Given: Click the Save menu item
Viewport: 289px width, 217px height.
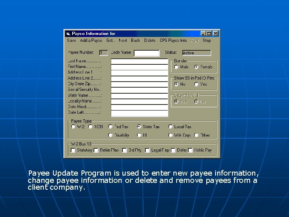Looking at the screenshot, I should pyautogui.click(x=71, y=40).
